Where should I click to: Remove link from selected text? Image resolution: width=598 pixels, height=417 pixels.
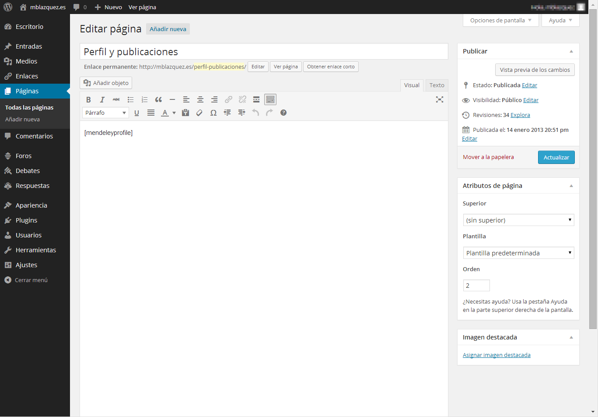242,99
